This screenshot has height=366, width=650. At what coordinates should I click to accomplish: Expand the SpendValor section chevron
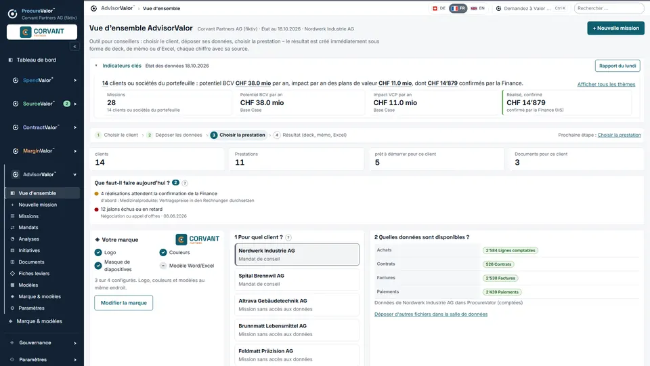coord(75,80)
